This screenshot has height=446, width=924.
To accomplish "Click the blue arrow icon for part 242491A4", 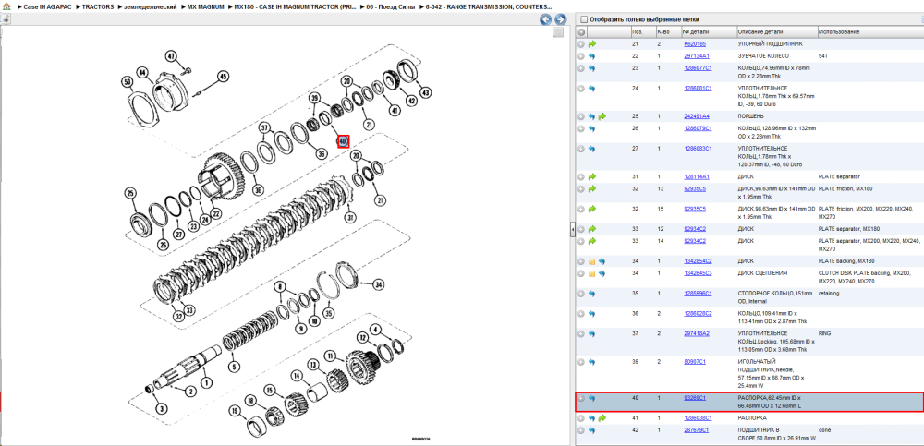I will pos(592,116).
